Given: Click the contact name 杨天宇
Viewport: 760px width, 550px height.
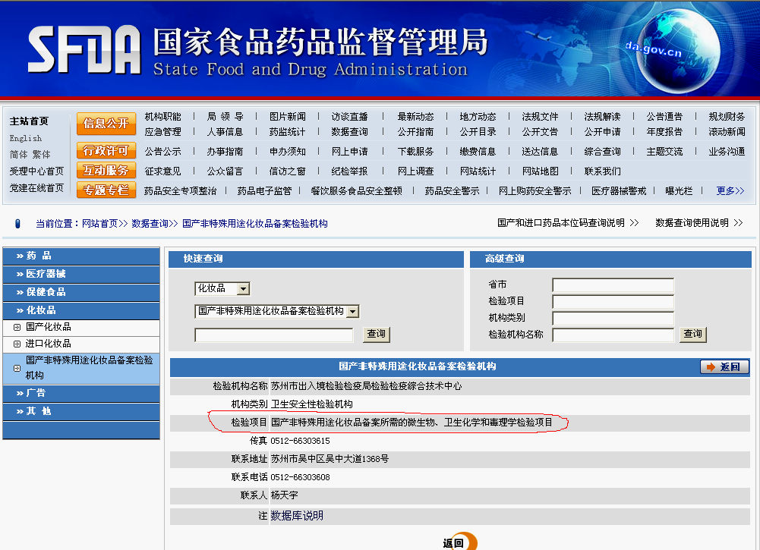Looking at the screenshot, I should [285, 495].
